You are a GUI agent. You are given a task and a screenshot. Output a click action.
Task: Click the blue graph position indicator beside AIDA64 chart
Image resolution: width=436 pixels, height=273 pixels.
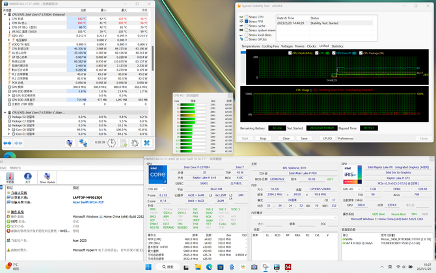click(x=243, y=52)
